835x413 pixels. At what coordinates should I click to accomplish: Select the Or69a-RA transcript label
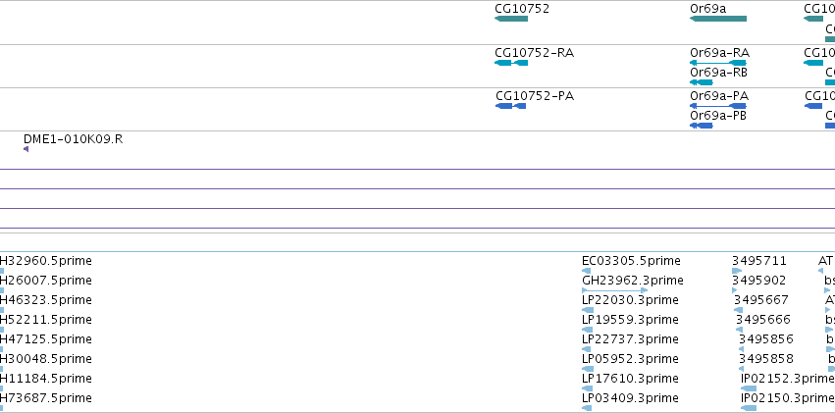pyautogui.click(x=719, y=53)
